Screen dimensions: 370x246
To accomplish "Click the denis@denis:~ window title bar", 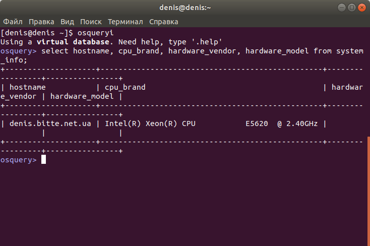I will [185, 8].
